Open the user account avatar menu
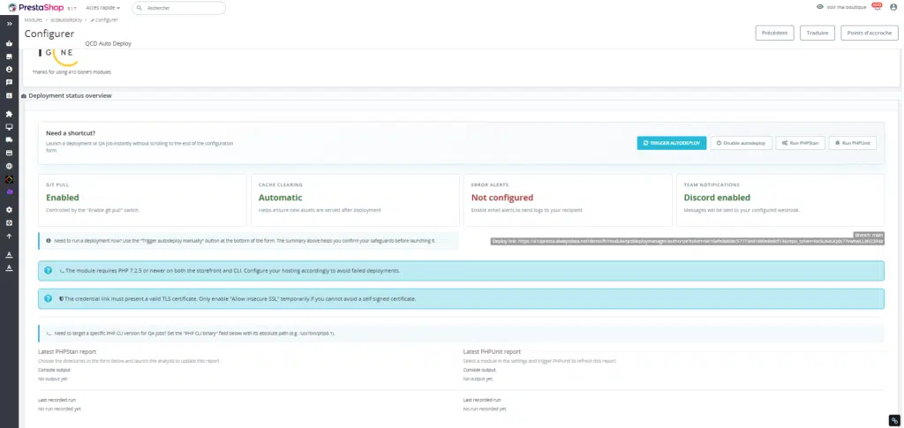The image size is (904, 428). [893, 7]
